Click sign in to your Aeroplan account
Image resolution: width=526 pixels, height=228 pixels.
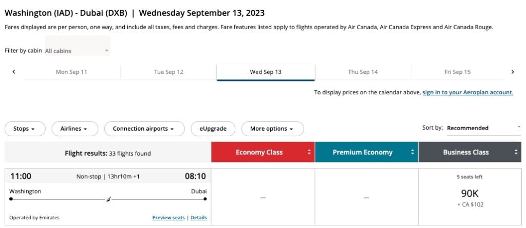[x=467, y=92]
